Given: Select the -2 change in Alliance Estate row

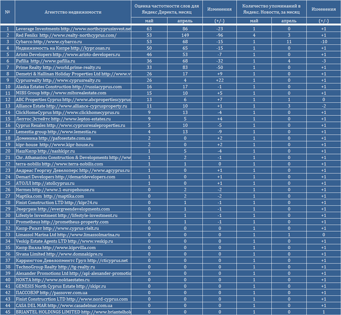Looking at the screenshot, I should coord(323,106).
